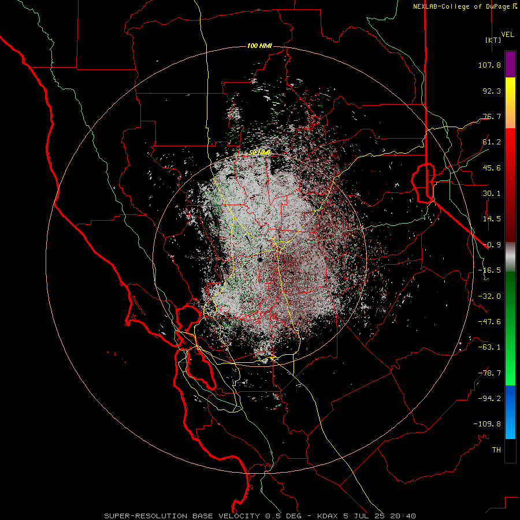Pick the purple segment of the color bar

click(x=510, y=64)
